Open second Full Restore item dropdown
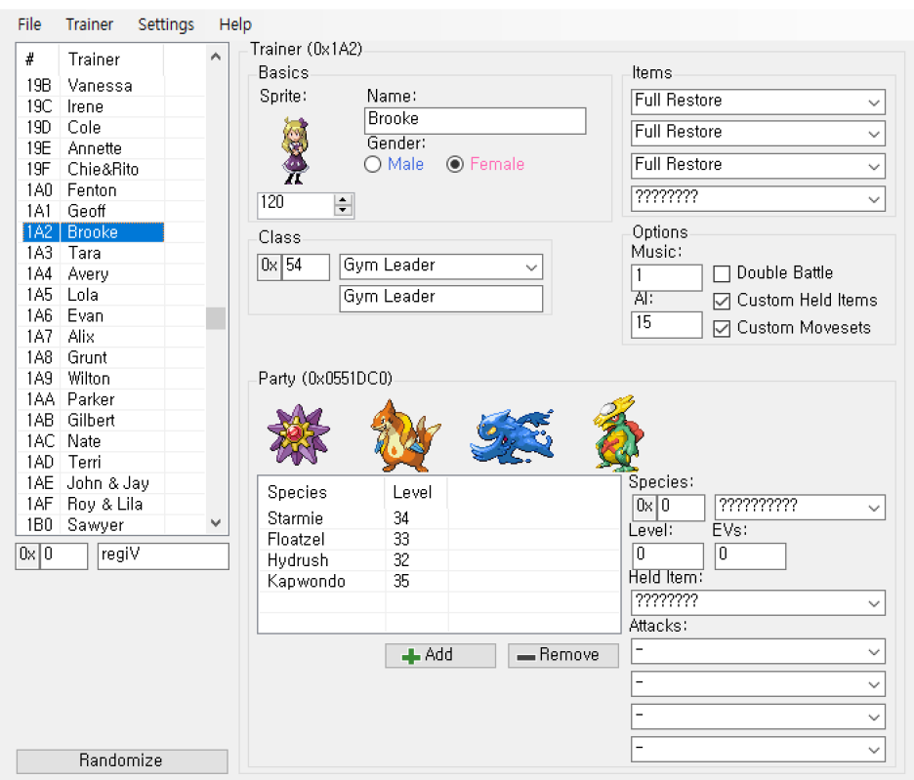Viewport: 914px width, 780px height. point(874,134)
